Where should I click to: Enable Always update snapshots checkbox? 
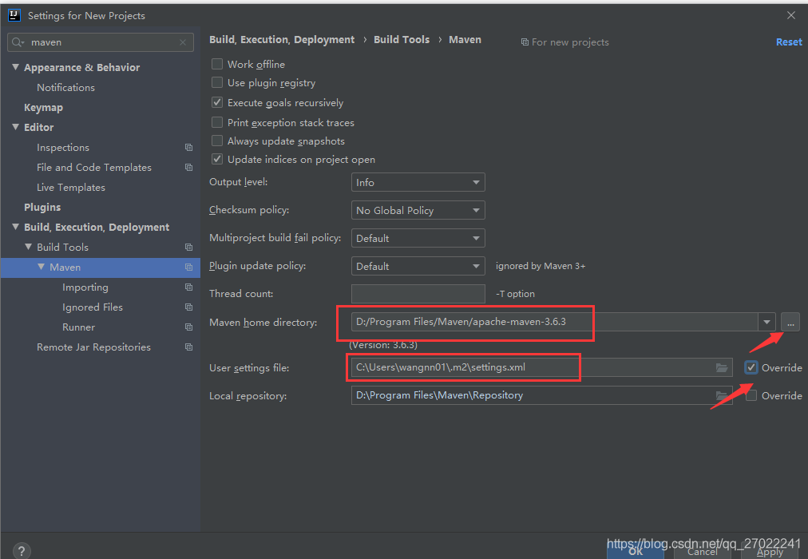coord(217,141)
